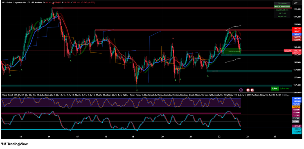Click the 158.671 red price tag
This screenshot has height=149, width=304.
[297, 31]
